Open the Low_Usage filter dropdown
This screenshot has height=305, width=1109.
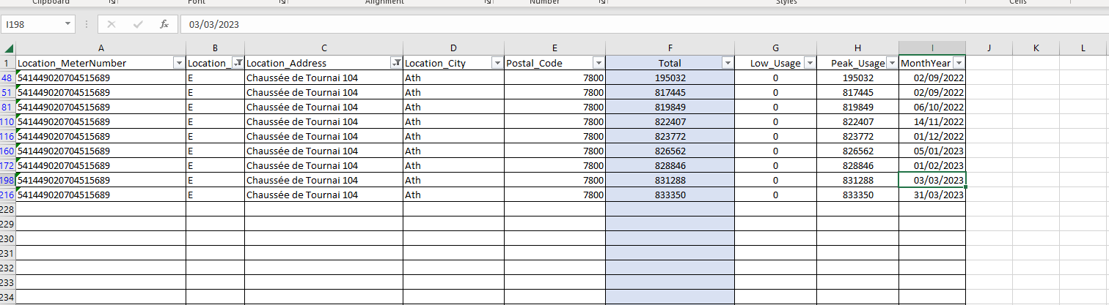[810, 64]
